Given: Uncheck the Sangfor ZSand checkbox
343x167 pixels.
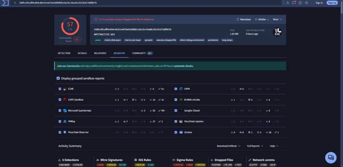Looking at the screenshot, I should point(176,111).
